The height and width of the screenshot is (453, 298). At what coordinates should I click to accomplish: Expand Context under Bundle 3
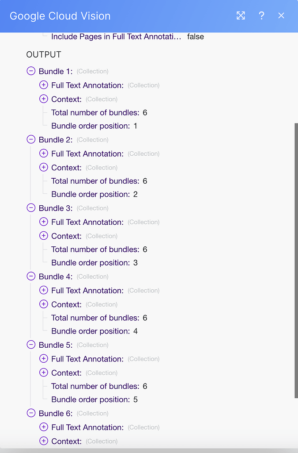pos(43,236)
